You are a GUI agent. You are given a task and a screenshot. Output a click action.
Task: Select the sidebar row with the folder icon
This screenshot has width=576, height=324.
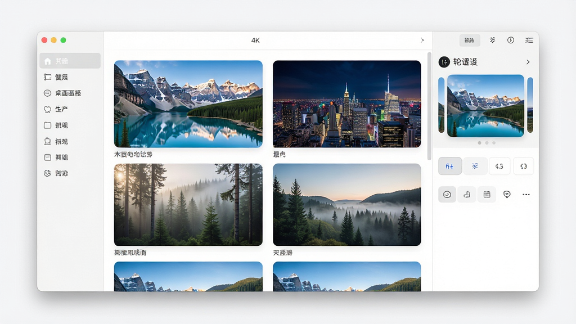click(70, 125)
